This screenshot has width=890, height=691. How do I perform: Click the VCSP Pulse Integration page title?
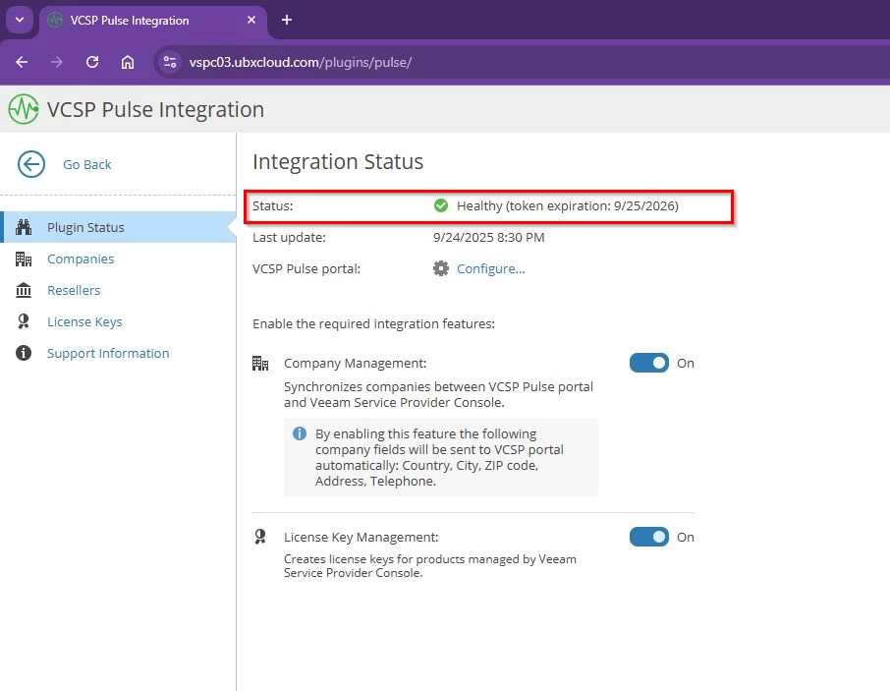click(x=155, y=109)
